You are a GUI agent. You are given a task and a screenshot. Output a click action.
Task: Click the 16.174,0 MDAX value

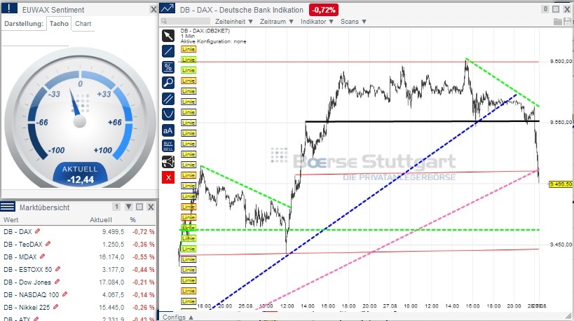(x=111, y=257)
